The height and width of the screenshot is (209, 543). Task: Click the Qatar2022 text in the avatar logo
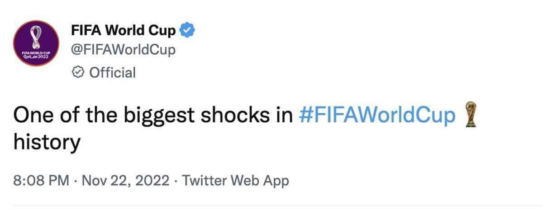pyautogui.click(x=35, y=57)
